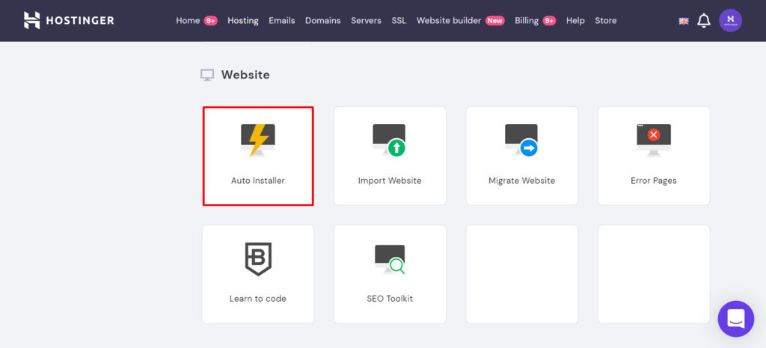Open the Emails menu item
Viewport: 766px width, 348px height.
click(282, 21)
